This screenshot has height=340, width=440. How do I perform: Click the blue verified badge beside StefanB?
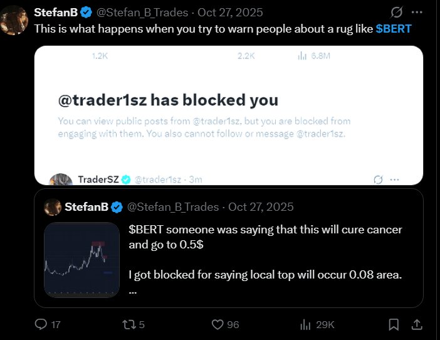coord(85,13)
